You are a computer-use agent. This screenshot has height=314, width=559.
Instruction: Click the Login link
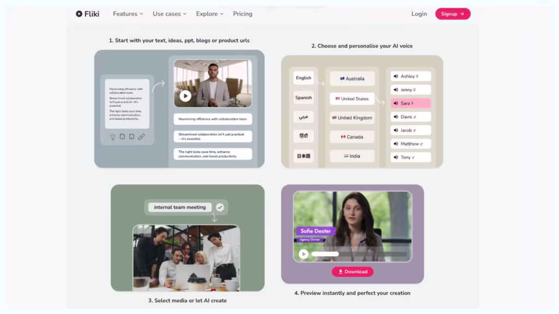point(419,14)
